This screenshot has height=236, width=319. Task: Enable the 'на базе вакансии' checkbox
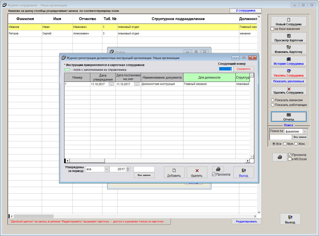tap(272, 29)
